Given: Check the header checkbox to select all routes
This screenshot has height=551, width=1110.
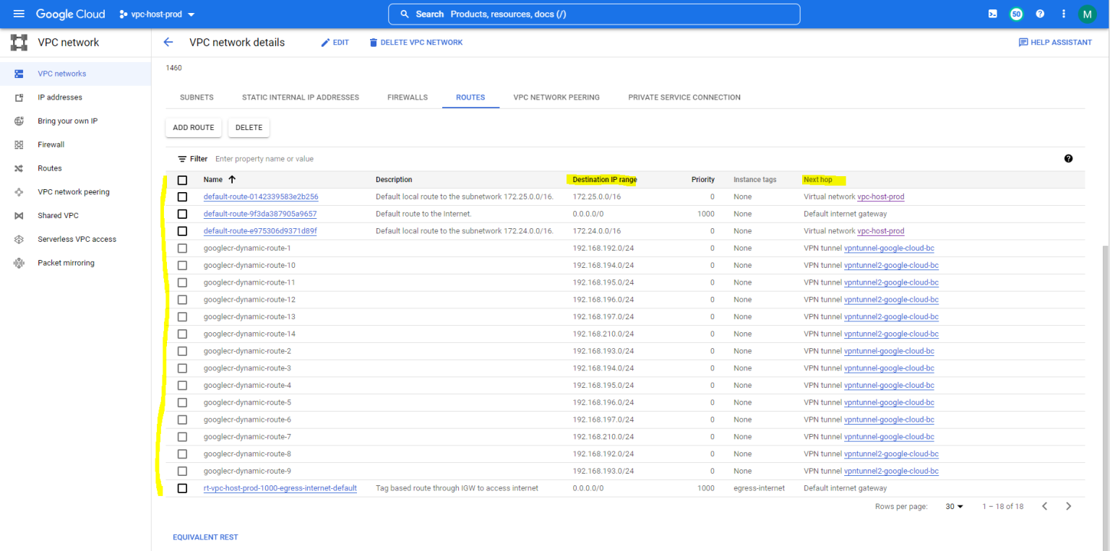Looking at the screenshot, I should (x=181, y=179).
